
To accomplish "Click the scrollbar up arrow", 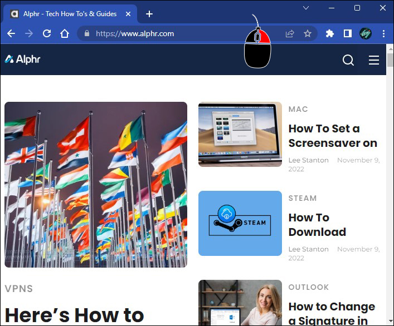I will click(x=390, y=48).
